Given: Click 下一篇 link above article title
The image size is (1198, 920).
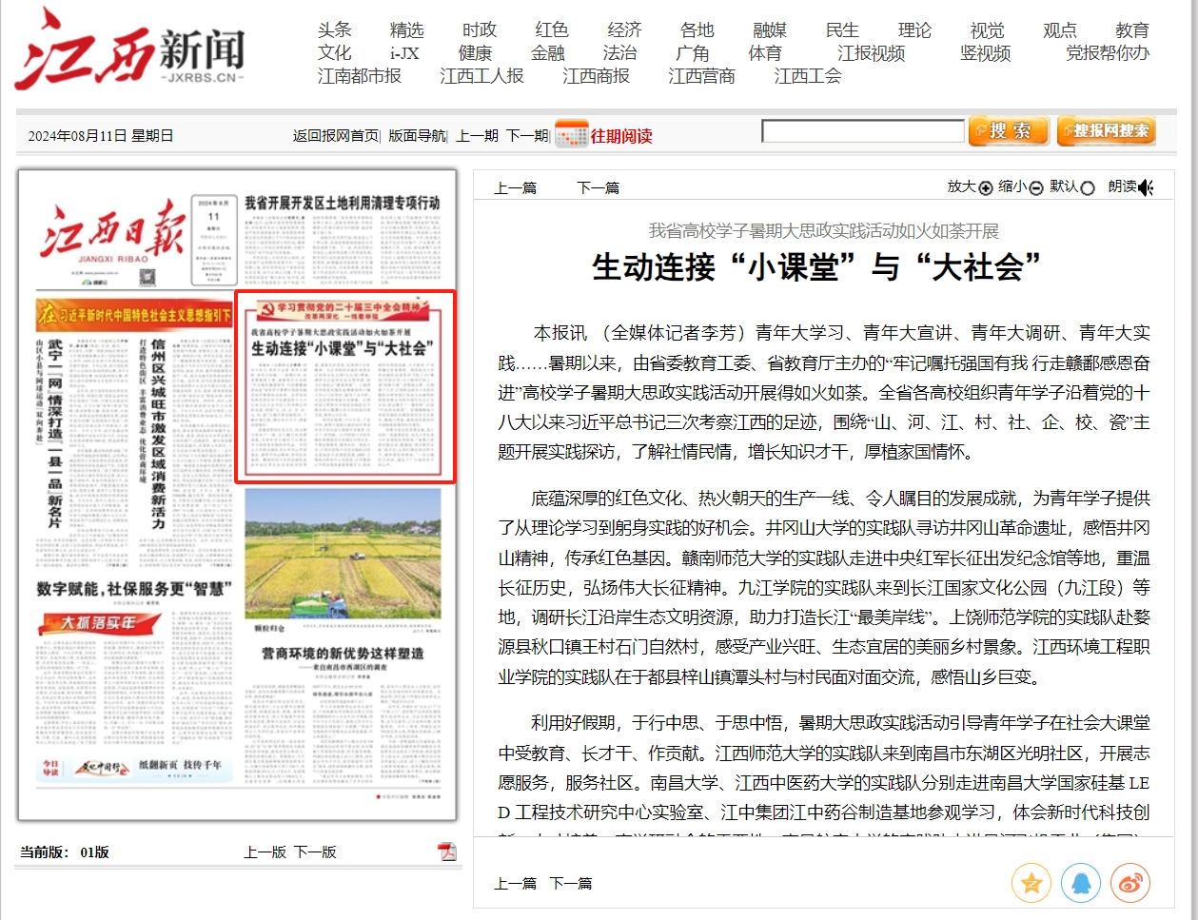Looking at the screenshot, I should pyautogui.click(x=598, y=188).
